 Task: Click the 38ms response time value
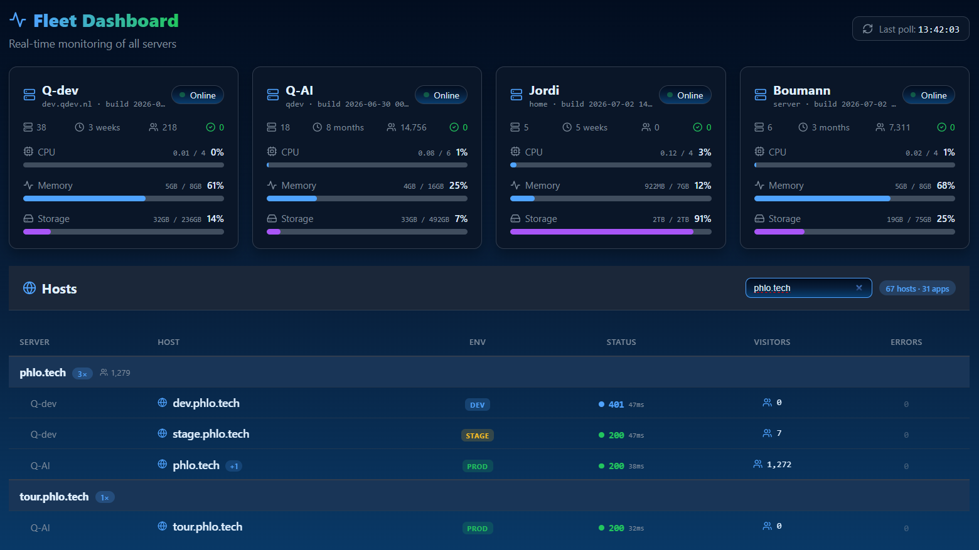tap(636, 467)
